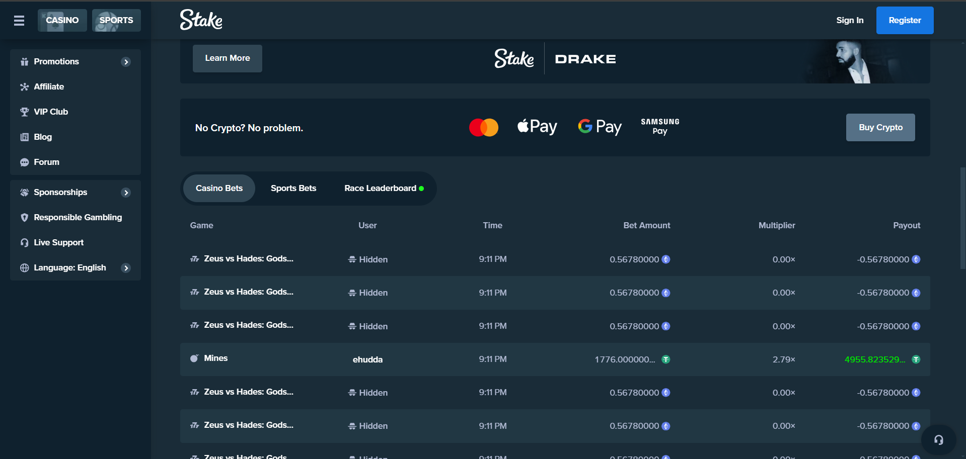Click the Forum chat bubble icon
Image resolution: width=966 pixels, height=459 pixels.
(24, 162)
